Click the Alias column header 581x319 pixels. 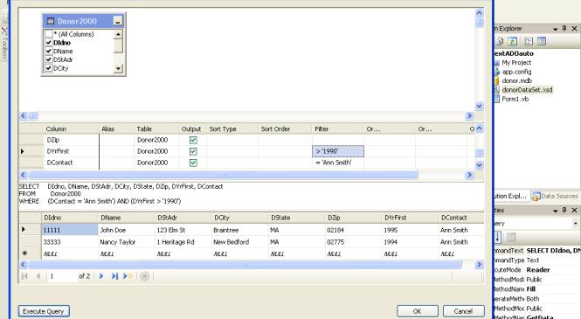point(116,129)
